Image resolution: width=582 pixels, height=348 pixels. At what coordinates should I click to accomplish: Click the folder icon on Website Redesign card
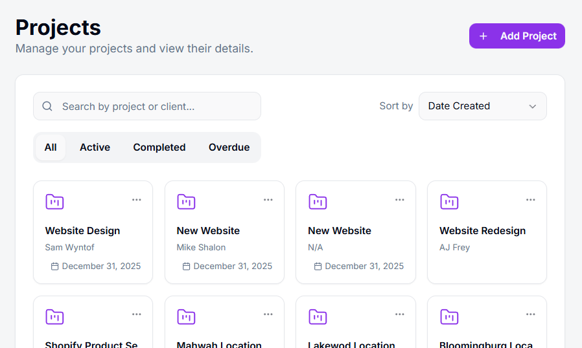click(449, 202)
